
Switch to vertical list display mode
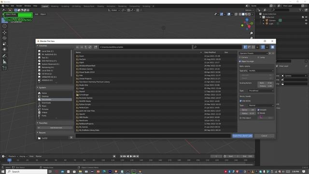pos(245,47)
